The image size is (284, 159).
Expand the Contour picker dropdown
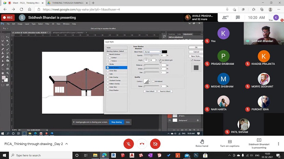[149, 82]
